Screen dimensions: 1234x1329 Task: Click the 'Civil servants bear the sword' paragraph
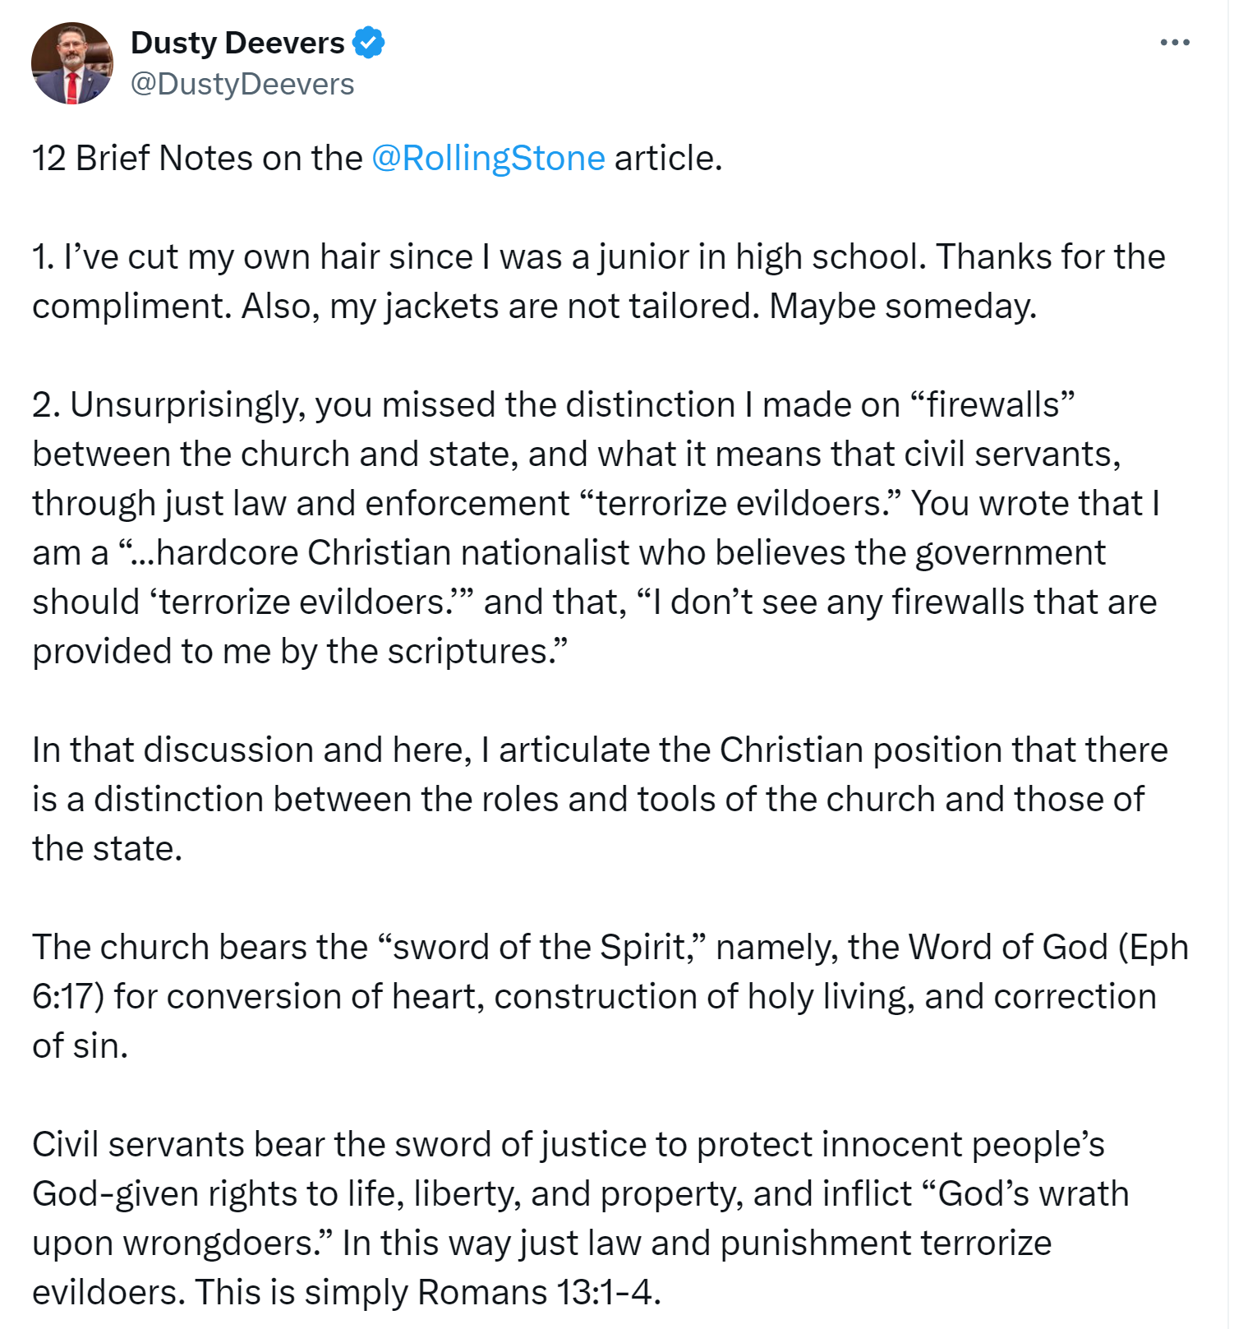(581, 1218)
